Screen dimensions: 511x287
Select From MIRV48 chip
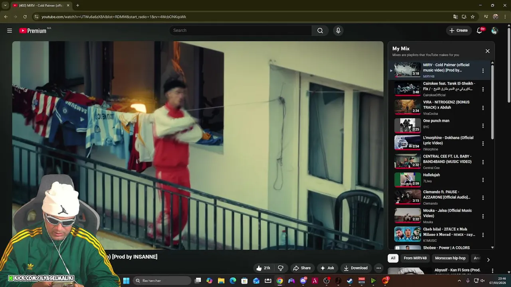pos(415,258)
